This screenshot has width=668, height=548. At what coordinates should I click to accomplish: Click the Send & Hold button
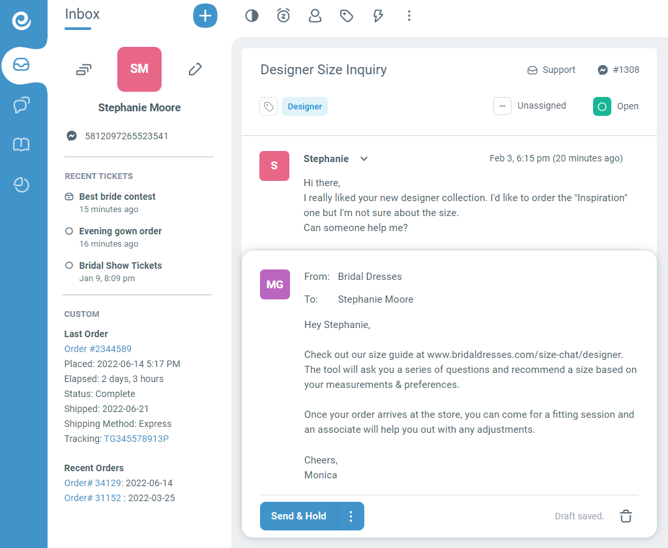point(298,516)
